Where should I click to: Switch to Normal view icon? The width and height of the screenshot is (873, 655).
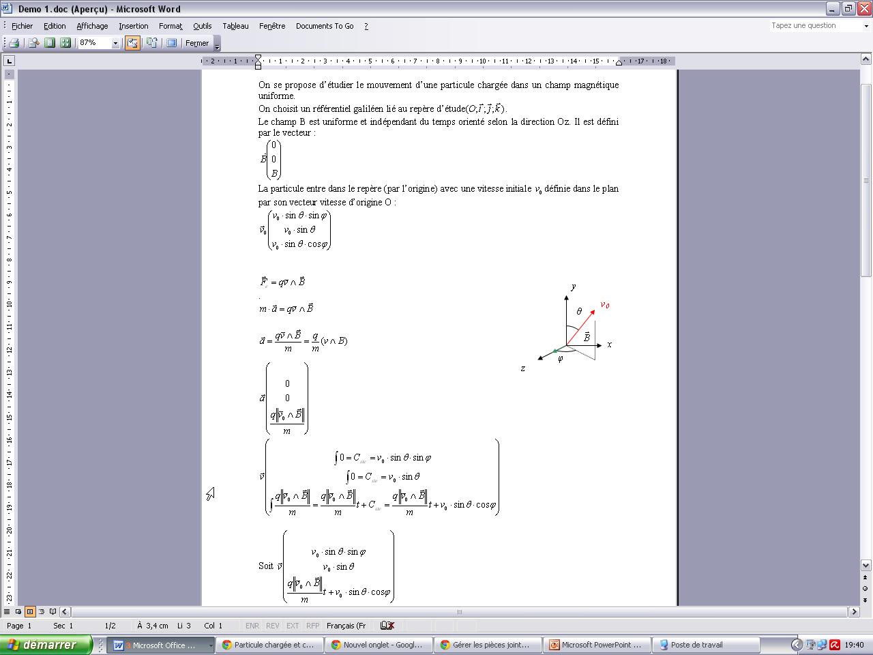coord(7,611)
